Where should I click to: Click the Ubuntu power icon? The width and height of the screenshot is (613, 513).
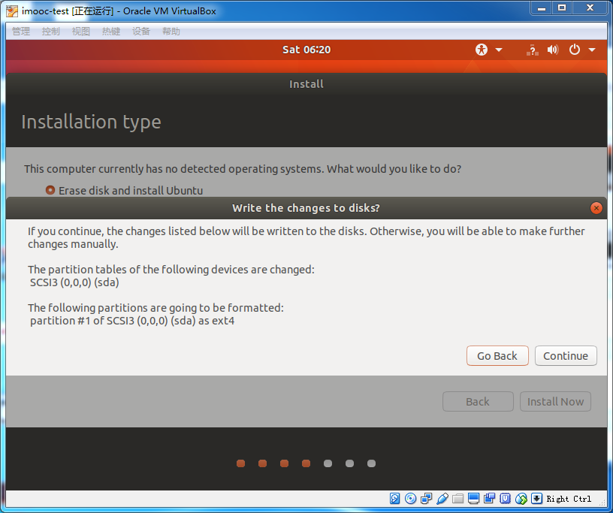tap(574, 50)
